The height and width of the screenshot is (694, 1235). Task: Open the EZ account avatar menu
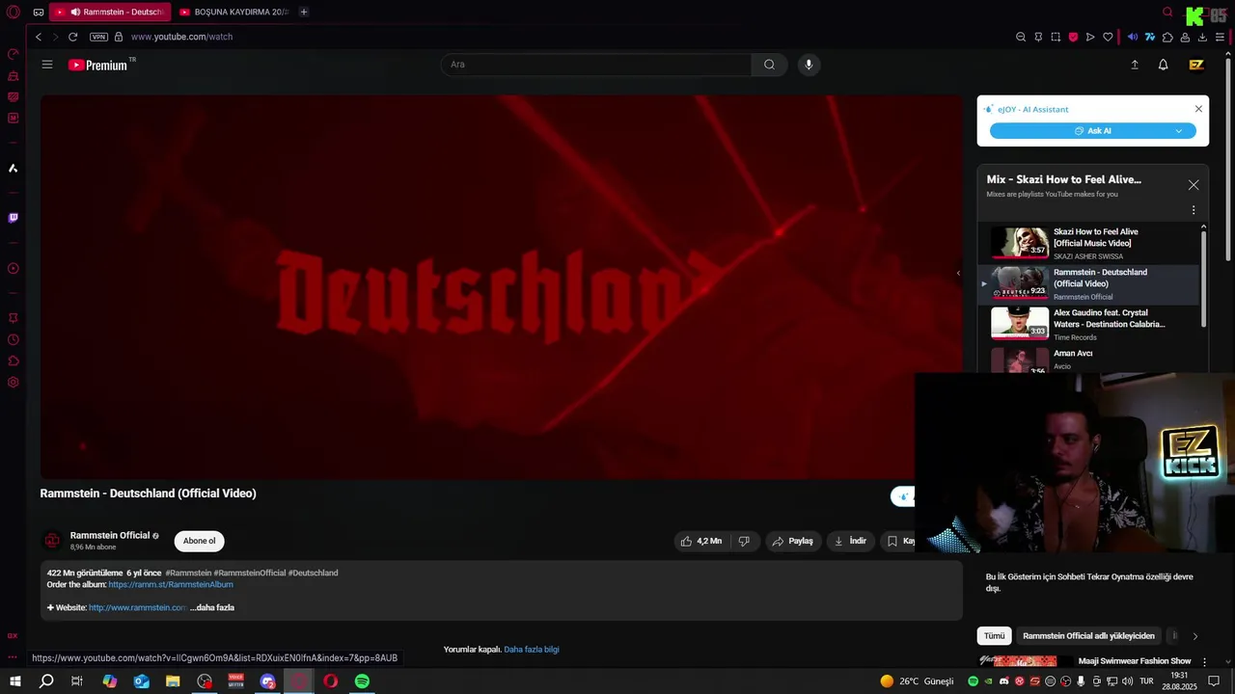(x=1196, y=65)
